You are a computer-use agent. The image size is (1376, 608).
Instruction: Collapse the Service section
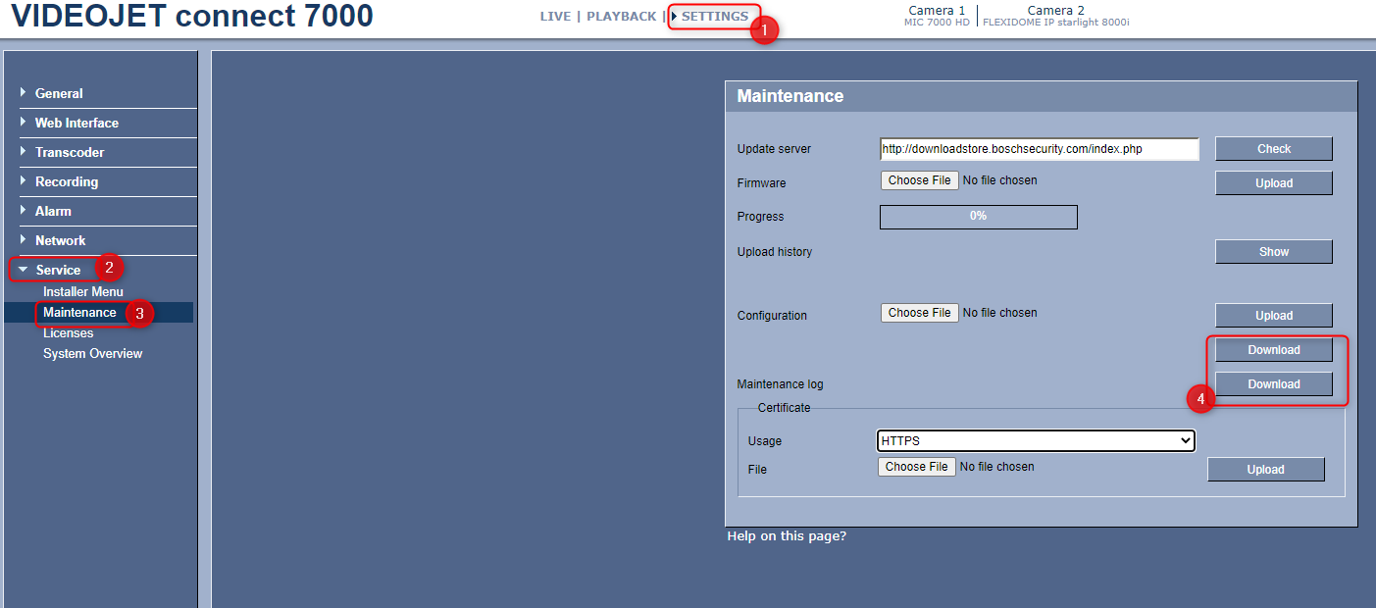[x=58, y=270]
